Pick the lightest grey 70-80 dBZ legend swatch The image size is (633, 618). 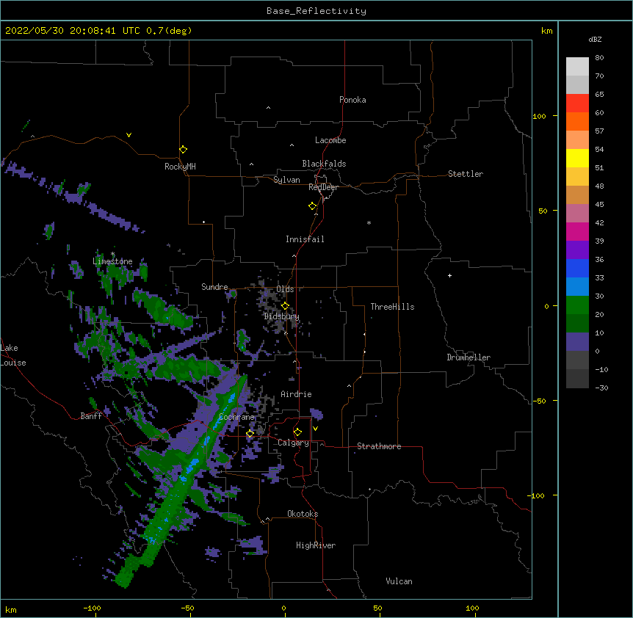(x=577, y=67)
